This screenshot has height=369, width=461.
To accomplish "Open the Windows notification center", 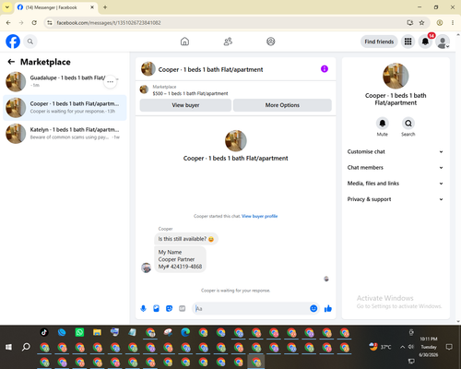I will point(449,347).
